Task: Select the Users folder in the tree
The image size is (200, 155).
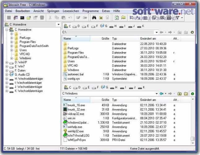Action: 23,50
